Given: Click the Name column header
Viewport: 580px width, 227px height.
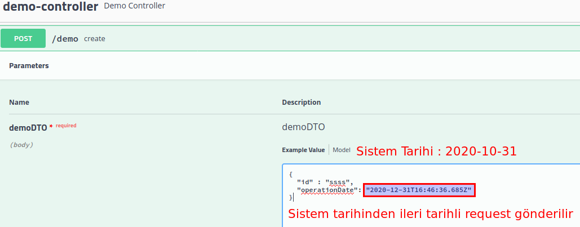Looking at the screenshot, I should click(19, 102).
